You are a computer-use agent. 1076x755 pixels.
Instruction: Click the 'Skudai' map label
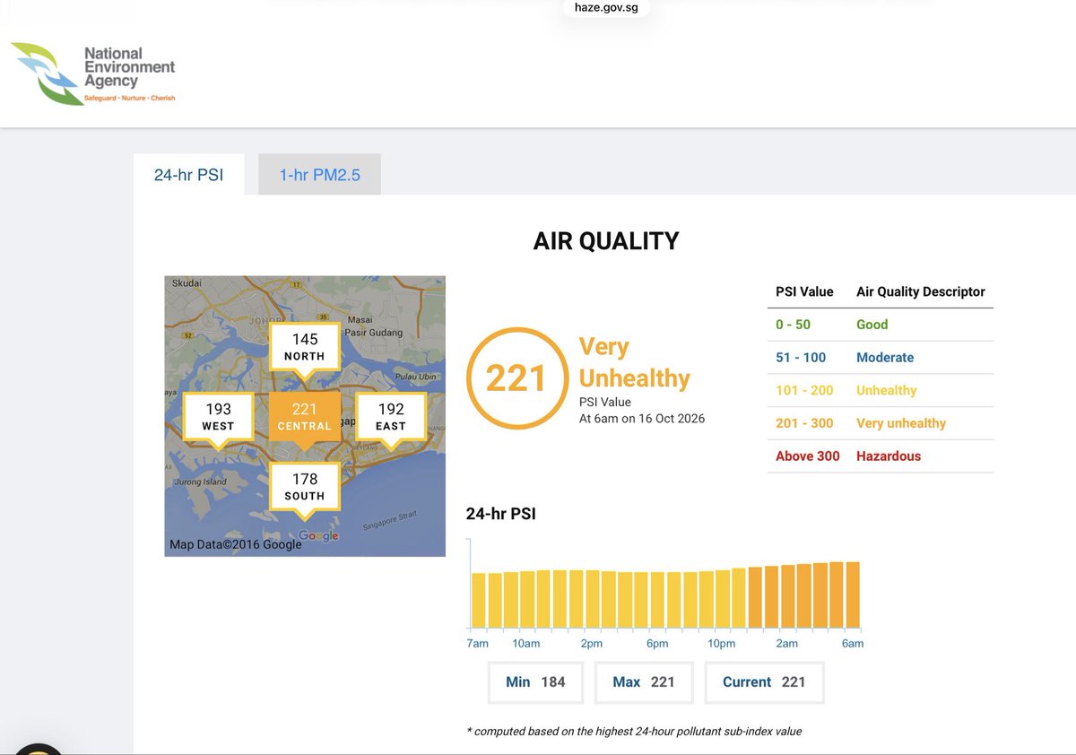186,282
